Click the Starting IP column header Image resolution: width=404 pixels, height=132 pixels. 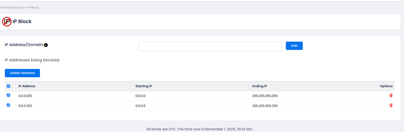click(143, 86)
